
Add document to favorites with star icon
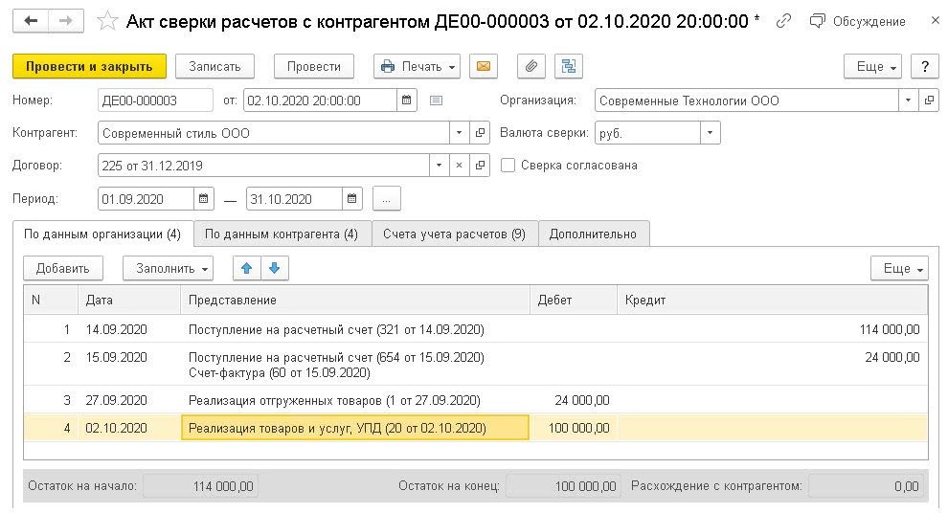point(109,20)
